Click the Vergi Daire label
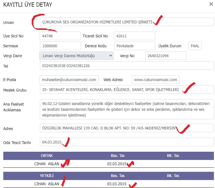 point(13,56)
